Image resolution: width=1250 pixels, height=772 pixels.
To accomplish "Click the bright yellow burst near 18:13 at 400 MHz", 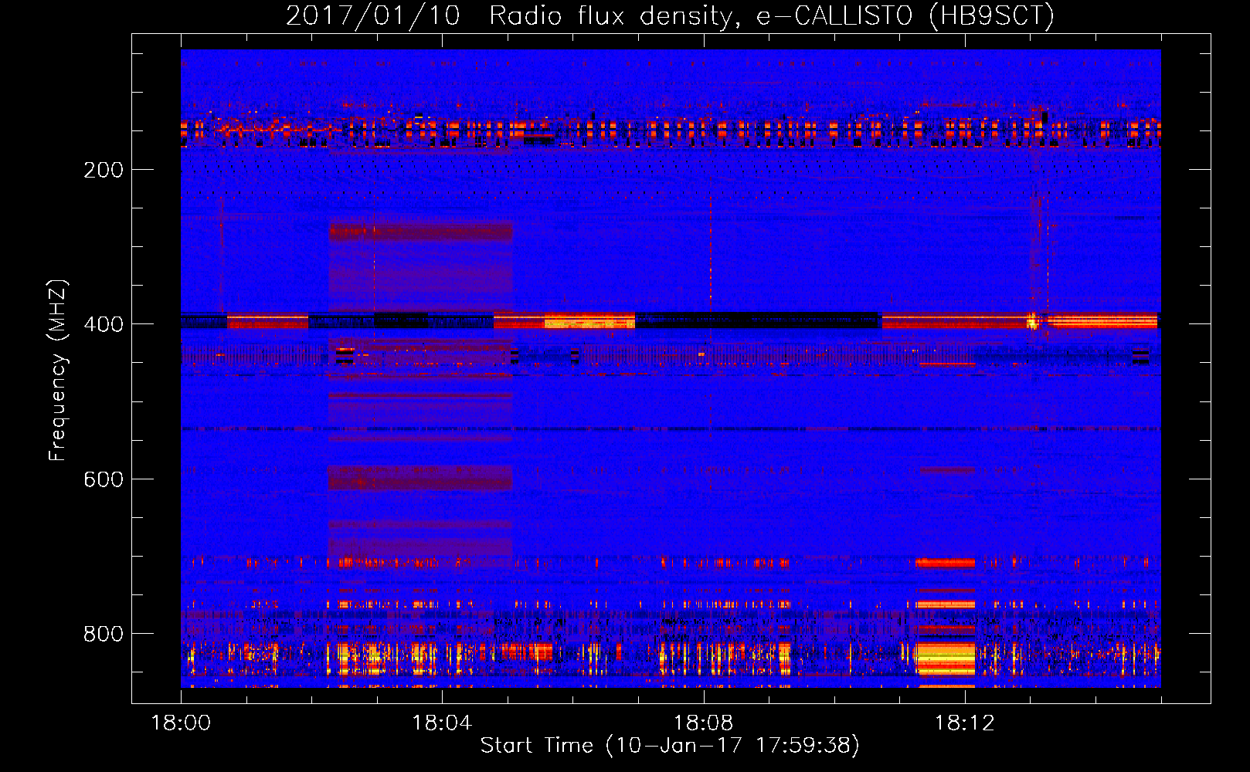I will (x=1032, y=320).
